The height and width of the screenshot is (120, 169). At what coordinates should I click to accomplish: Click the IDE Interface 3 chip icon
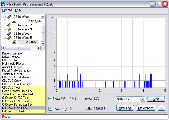click(x=9, y=29)
